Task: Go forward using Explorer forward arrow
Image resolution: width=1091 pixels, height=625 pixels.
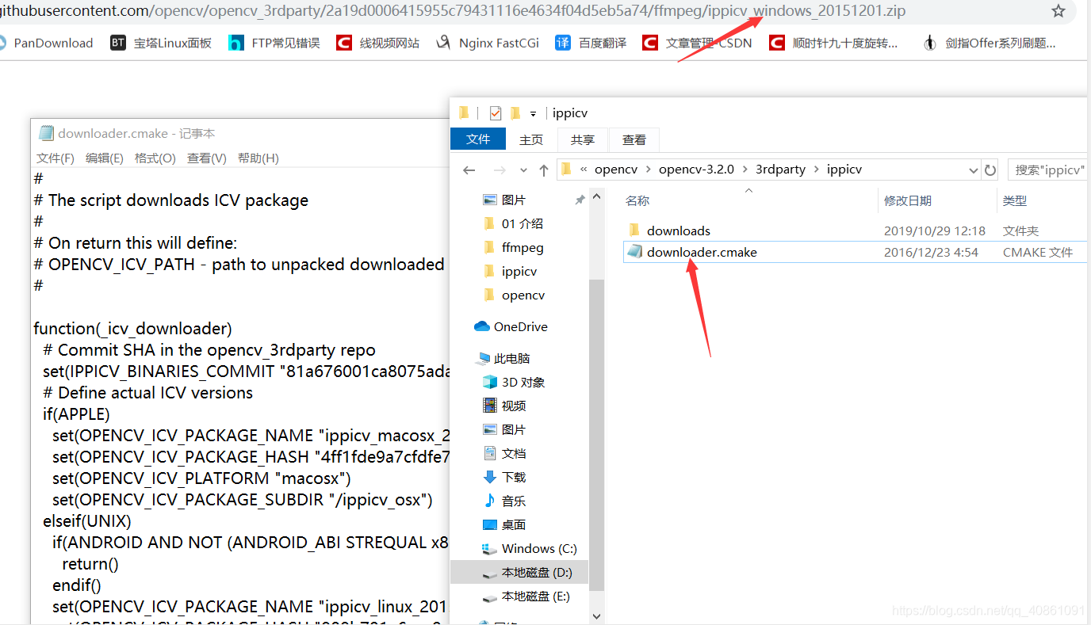Action: pyautogui.click(x=499, y=170)
